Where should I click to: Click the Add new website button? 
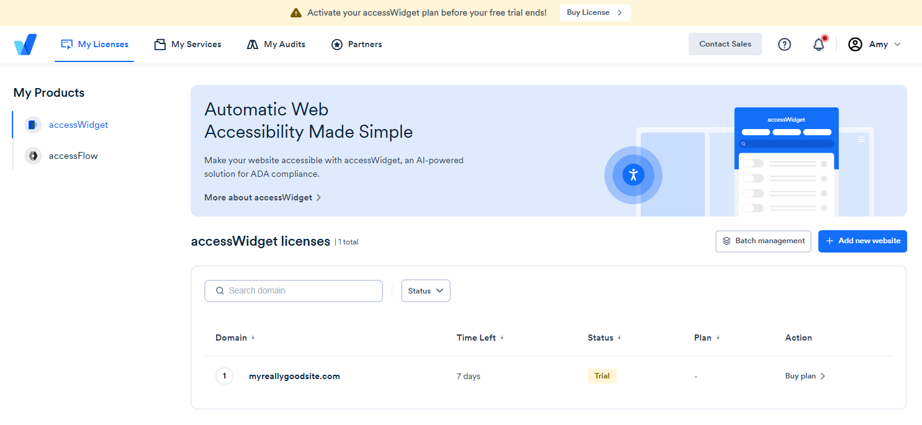[x=862, y=241]
